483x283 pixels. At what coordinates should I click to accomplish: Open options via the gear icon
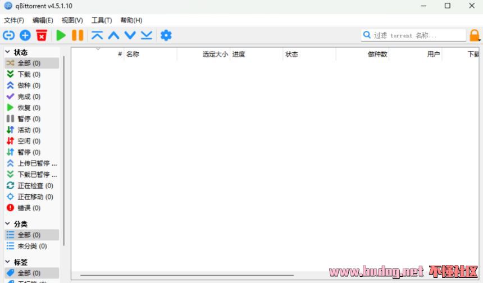tap(166, 35)
